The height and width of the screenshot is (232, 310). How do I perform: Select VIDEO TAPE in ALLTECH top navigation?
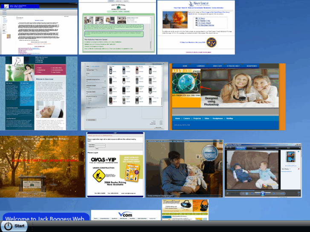tap(217, 66)
